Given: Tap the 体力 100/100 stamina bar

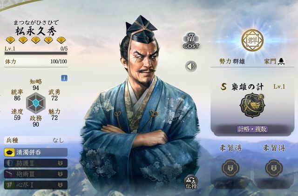Looking at the screenshot, I should pyautogui.click(x=36, y=61).
